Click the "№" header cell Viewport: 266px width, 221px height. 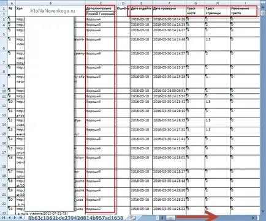point(12,11)
